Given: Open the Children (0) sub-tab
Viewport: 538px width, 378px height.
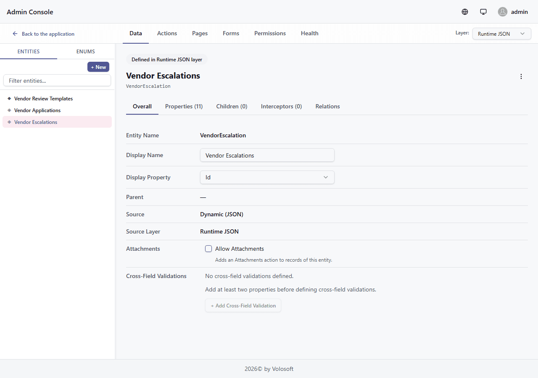Looking at the screenshot, I should (232, 106).
